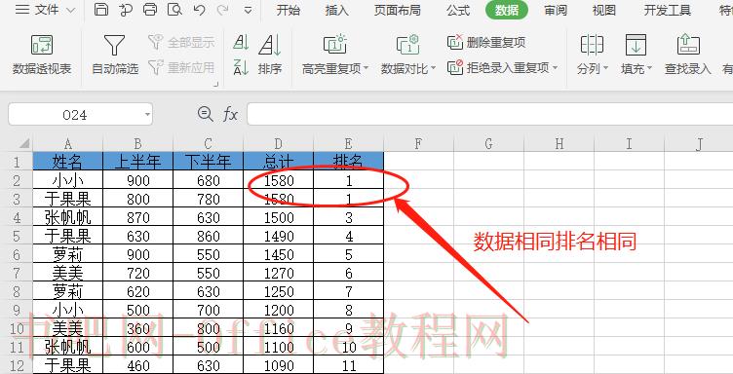Click cell with value 360

pos(137,328)
